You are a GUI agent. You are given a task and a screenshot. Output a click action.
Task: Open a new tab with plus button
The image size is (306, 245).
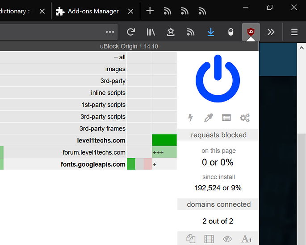(x=150, y=11)
